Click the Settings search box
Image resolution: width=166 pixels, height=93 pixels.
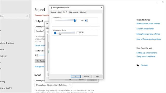tap(15, 16)
